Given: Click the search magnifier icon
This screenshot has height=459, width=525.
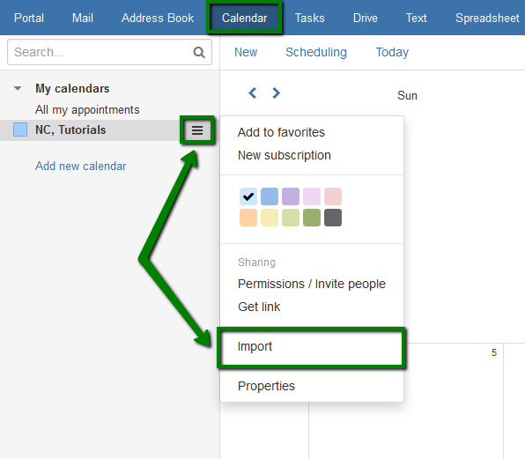Looking at the screenshot, I should (199, 52).
